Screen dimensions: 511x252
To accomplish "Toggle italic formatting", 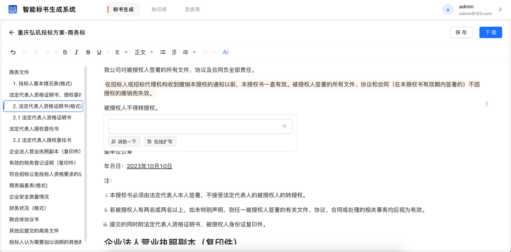I will (77, 52).
